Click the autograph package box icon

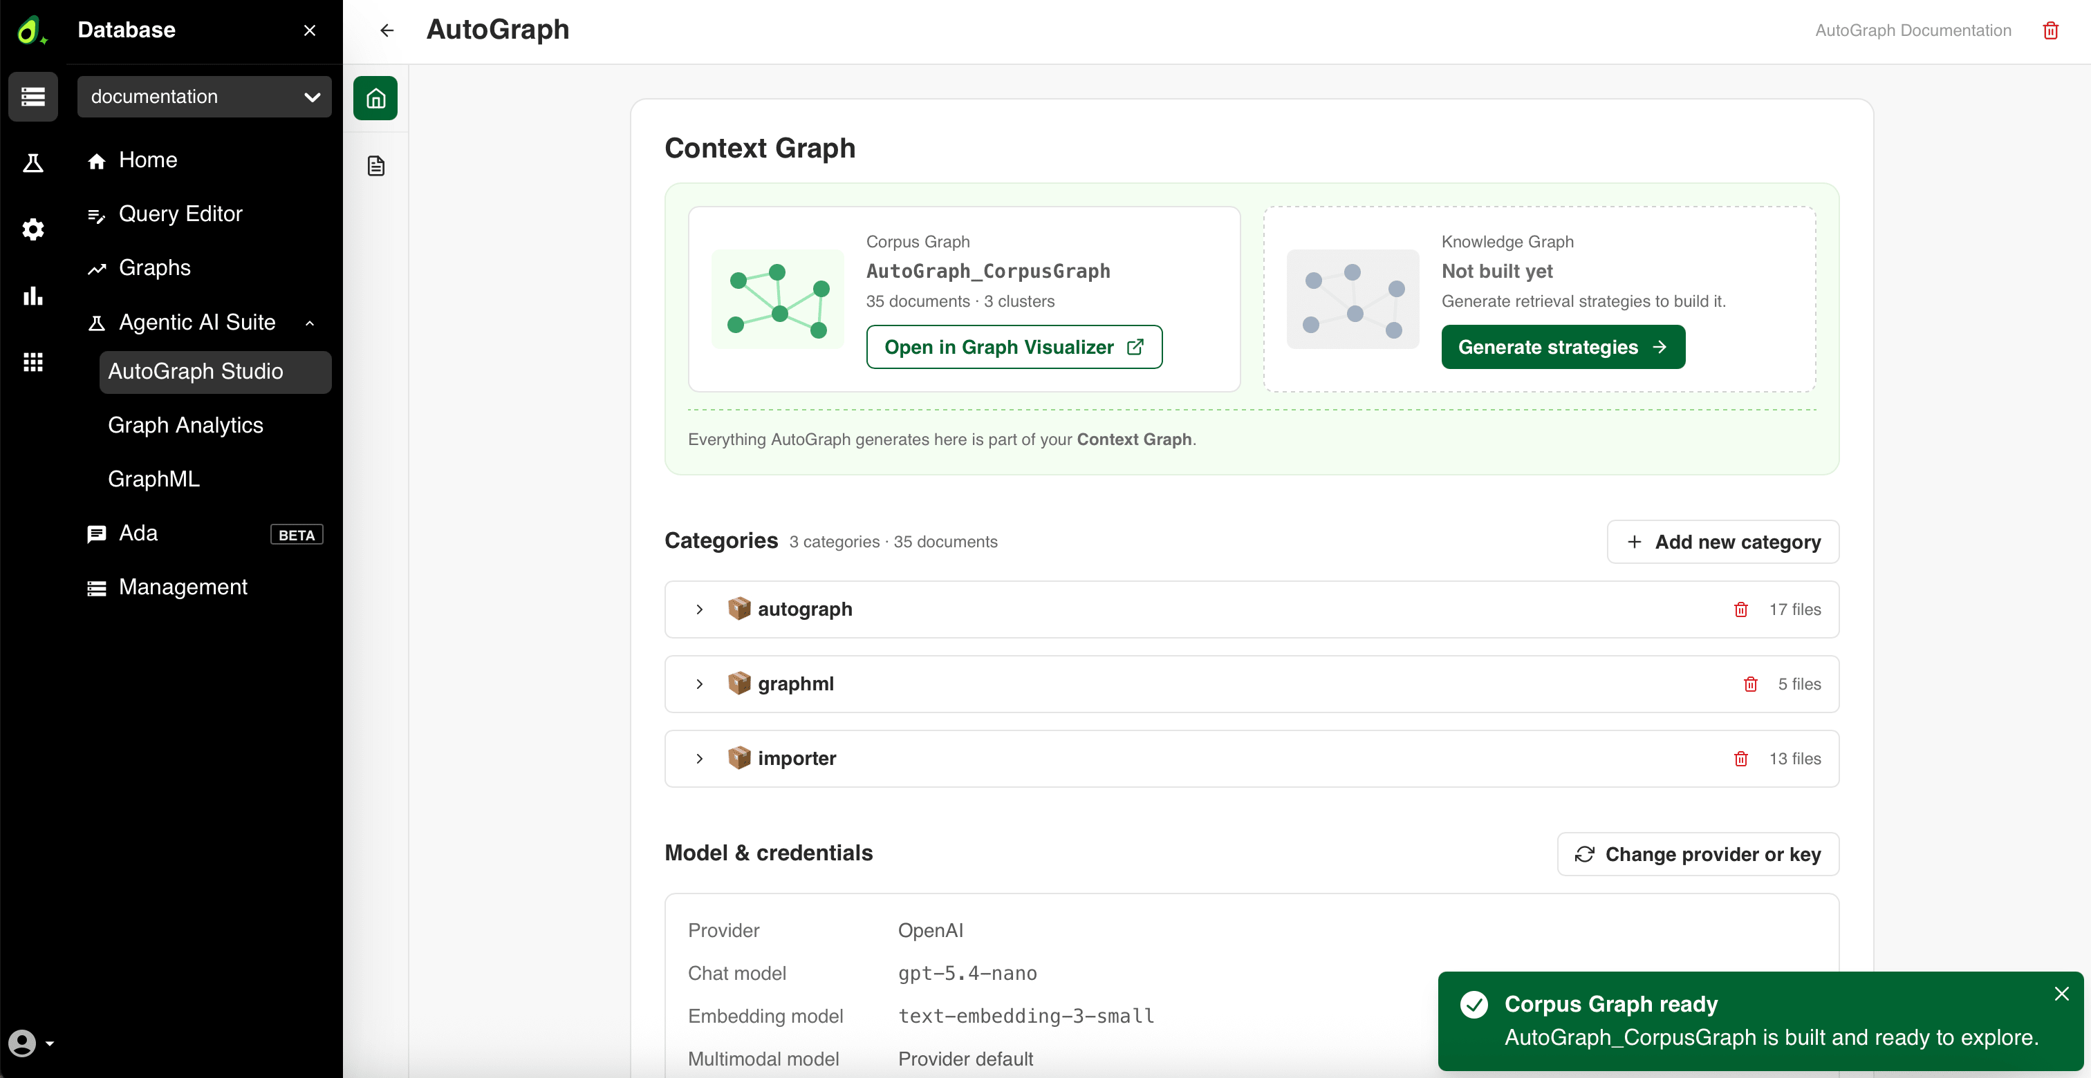pos(738,608)
